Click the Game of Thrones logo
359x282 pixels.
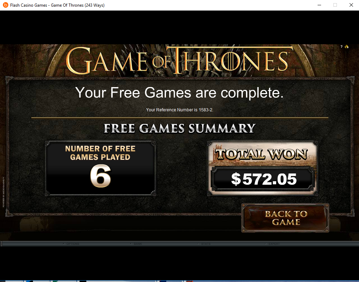click(177, 60)
